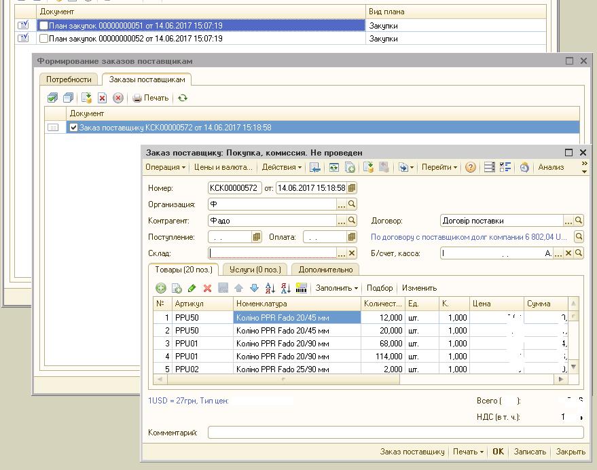Check all documents with the green check icon

[52, 98]
